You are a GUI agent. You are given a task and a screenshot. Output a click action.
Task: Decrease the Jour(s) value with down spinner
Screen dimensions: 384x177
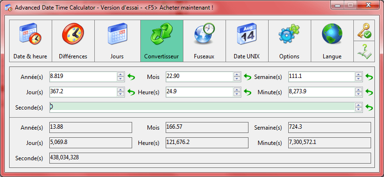coord(120,94)
